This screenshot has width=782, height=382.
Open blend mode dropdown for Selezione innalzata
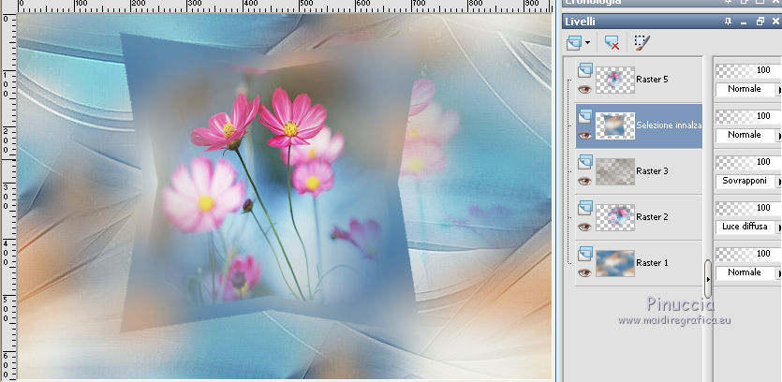pos(748,135)
